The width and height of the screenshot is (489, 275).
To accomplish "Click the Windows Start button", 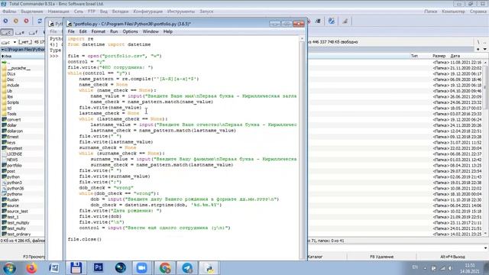I will pos(9,268).
